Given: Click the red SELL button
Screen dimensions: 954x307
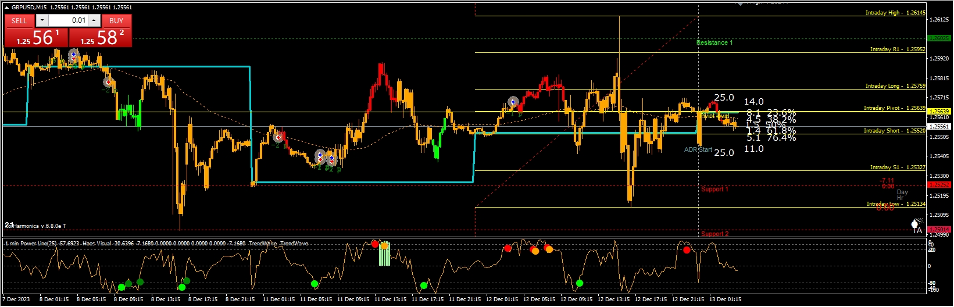Looking at the screenshot, I should (x=19, y=20).
